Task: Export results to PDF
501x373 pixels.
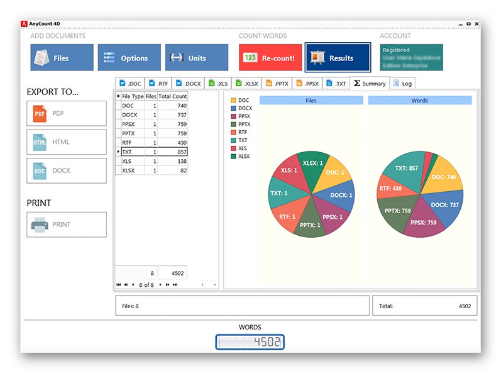Action: [x=67, y=113]
